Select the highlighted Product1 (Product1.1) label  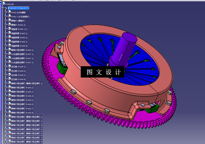click(x=18, y=8)
